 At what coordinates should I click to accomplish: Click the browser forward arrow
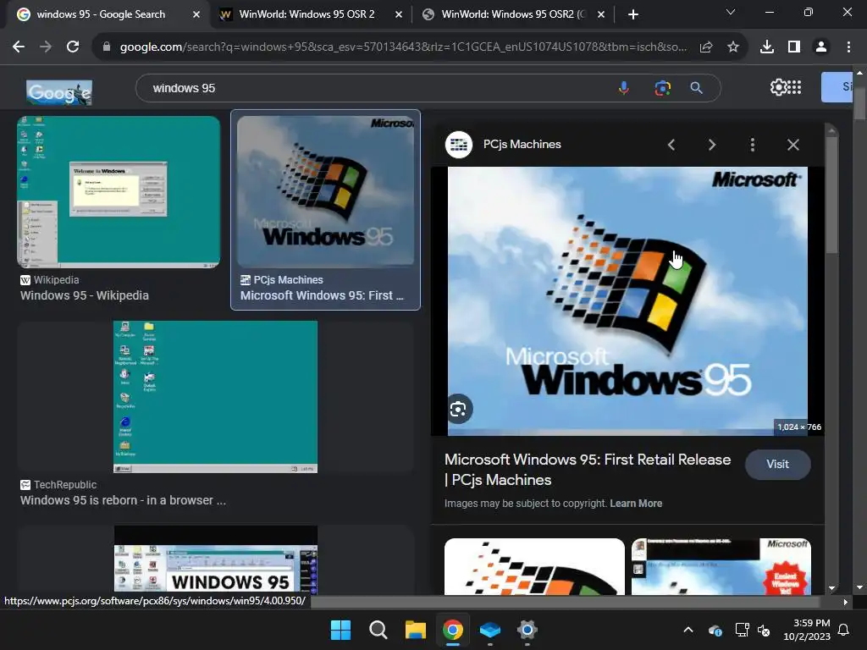click(46, 47)
